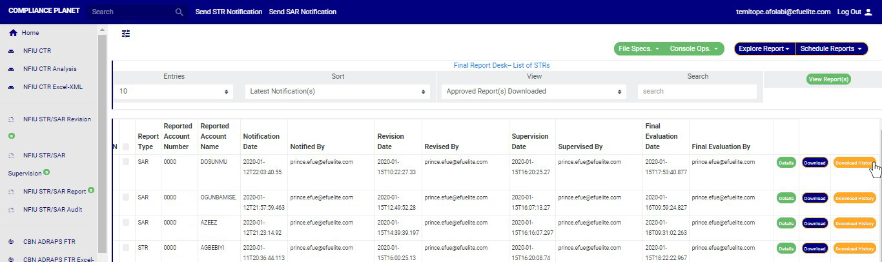Check the DOSUNMU row checkbox

127,162
